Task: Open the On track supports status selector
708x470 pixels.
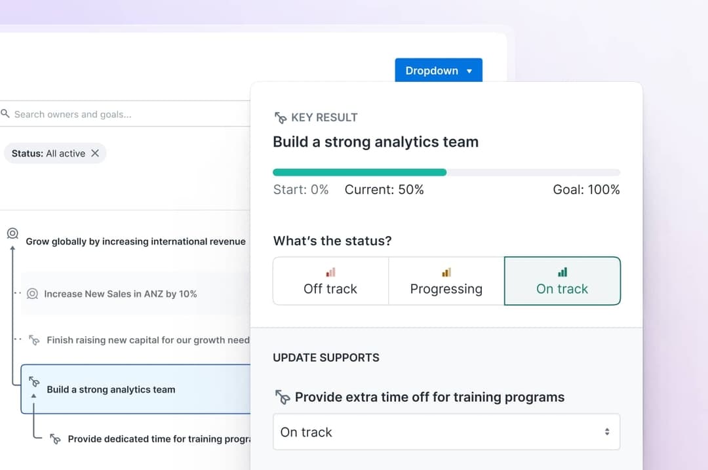Action: pos(446,431)
